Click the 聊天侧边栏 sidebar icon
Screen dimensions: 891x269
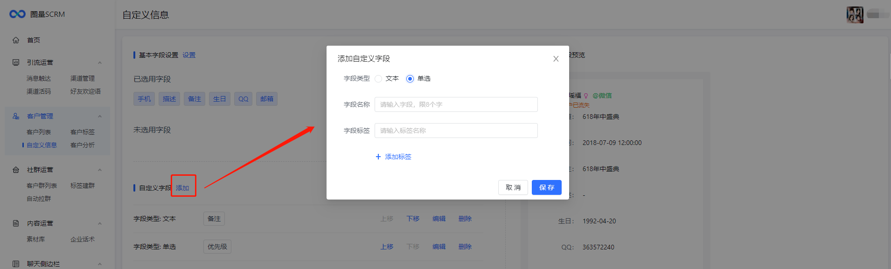point(16,264)
